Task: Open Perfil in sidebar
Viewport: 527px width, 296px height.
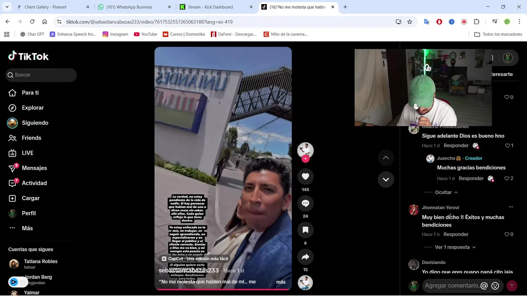Action: 22,213
